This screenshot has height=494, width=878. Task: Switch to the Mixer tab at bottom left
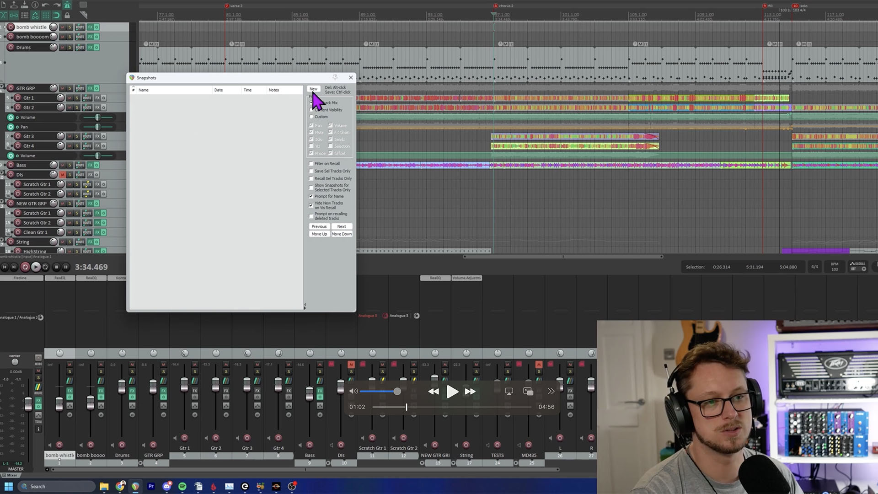[x=11, y=475]
